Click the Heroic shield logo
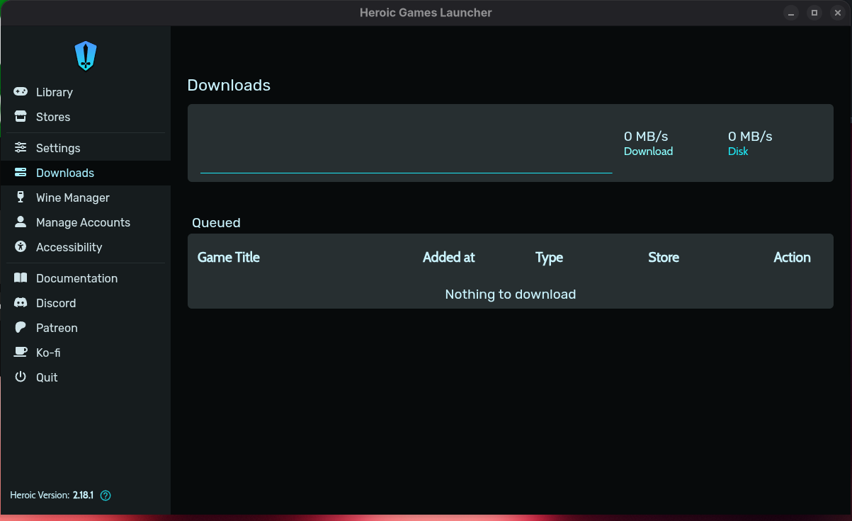The width and height of the screenshot is (852, 521). click(85, 55)
